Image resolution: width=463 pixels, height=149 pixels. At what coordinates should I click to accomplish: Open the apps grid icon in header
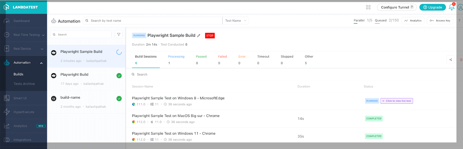[368, 7]
